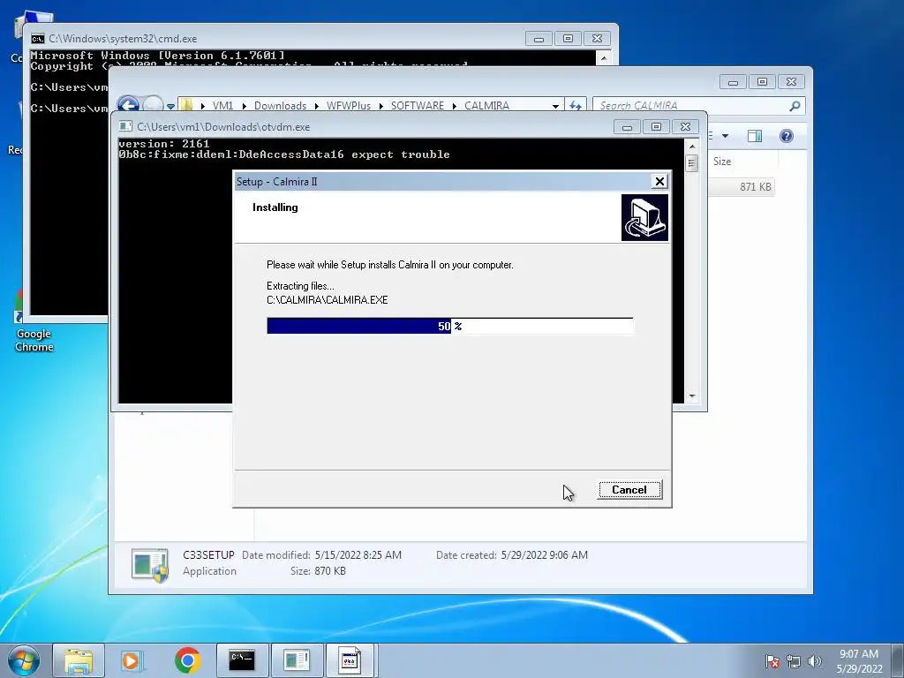Click the Explorer Back navigation arrow
The image size is (904, 678).
[x=128, y=105]
